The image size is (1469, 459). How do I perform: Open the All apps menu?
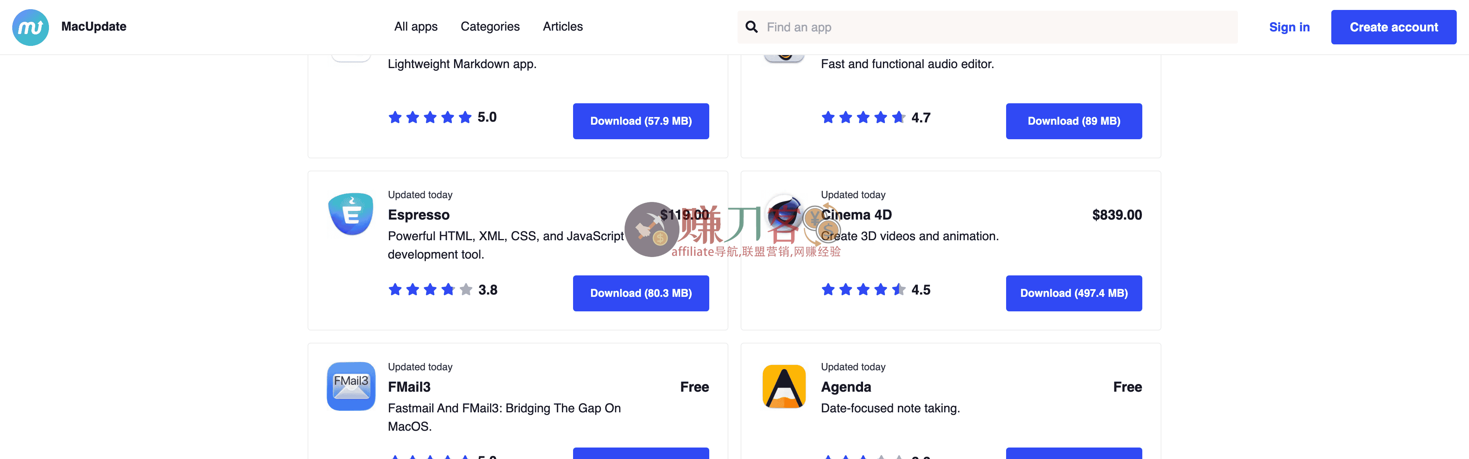[x=416, y=27]
